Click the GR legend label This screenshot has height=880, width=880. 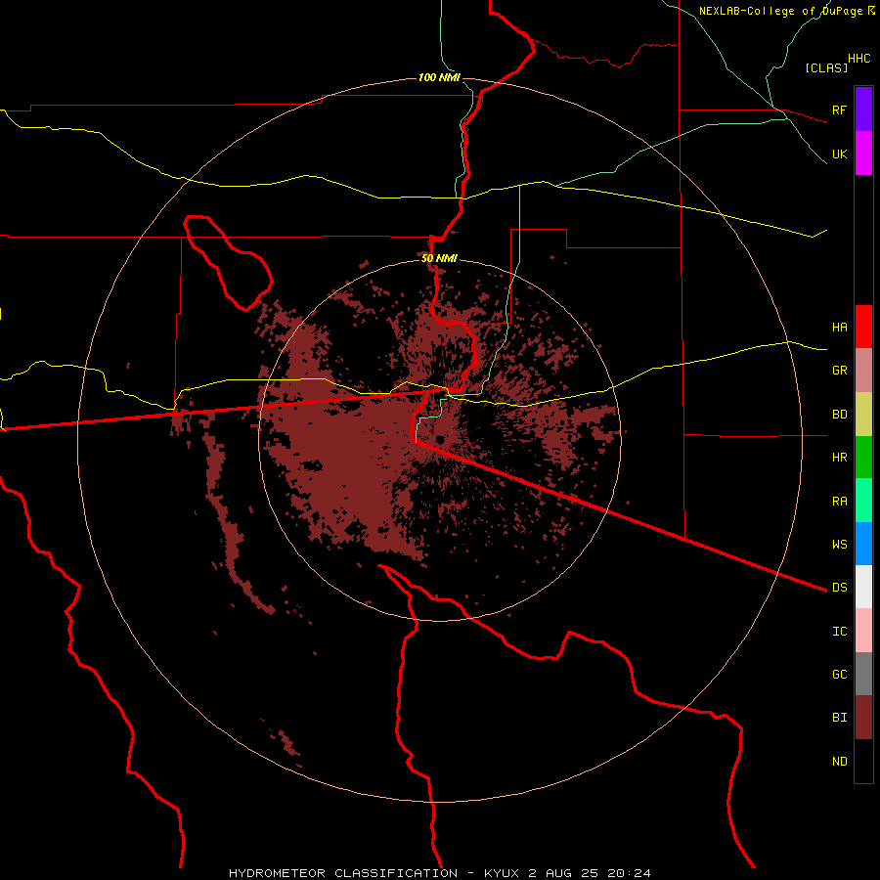[x=839, y=371]
